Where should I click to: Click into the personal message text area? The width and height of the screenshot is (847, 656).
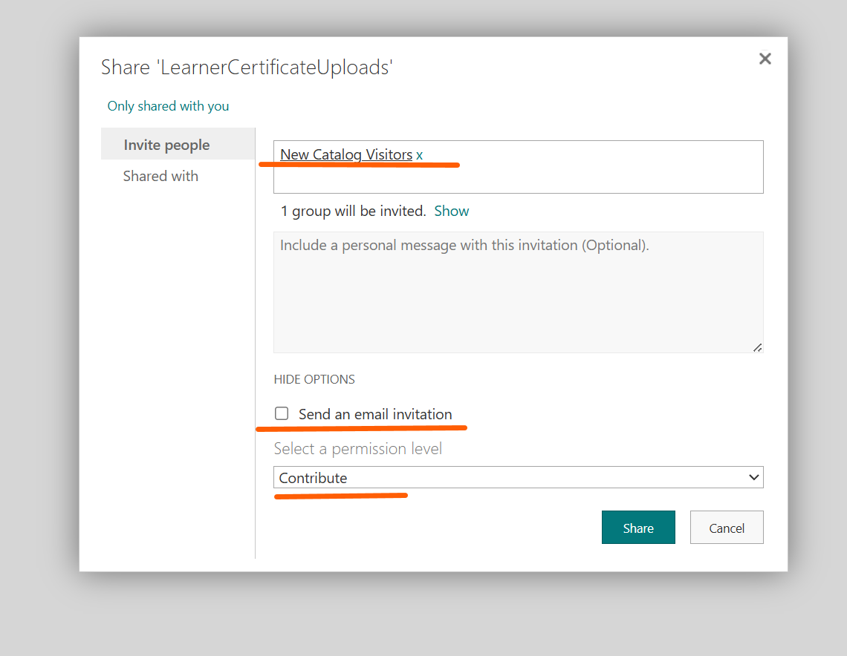(518, 292)
